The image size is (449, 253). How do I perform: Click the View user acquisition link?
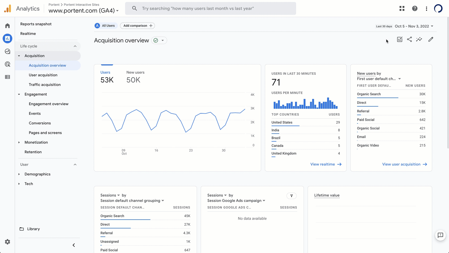pos(405,164)
